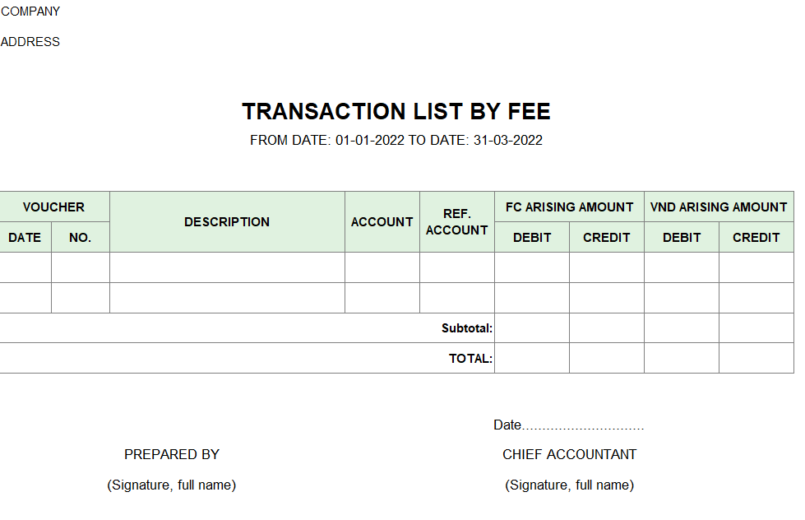Screen dimensions: 805x520
Task: Select the REF. ACCOUNT header cell
Action: coord(457,222)
